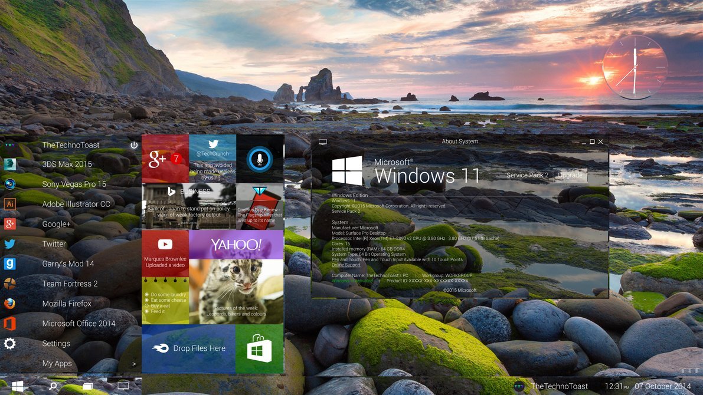This screenshot has width=703, height=395.
Task: Open the file explorer taskbar icon
Action: coord(88,386)
